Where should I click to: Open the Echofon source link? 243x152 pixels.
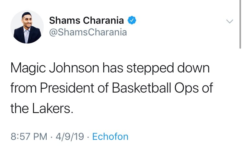click(x=110, y=137)
